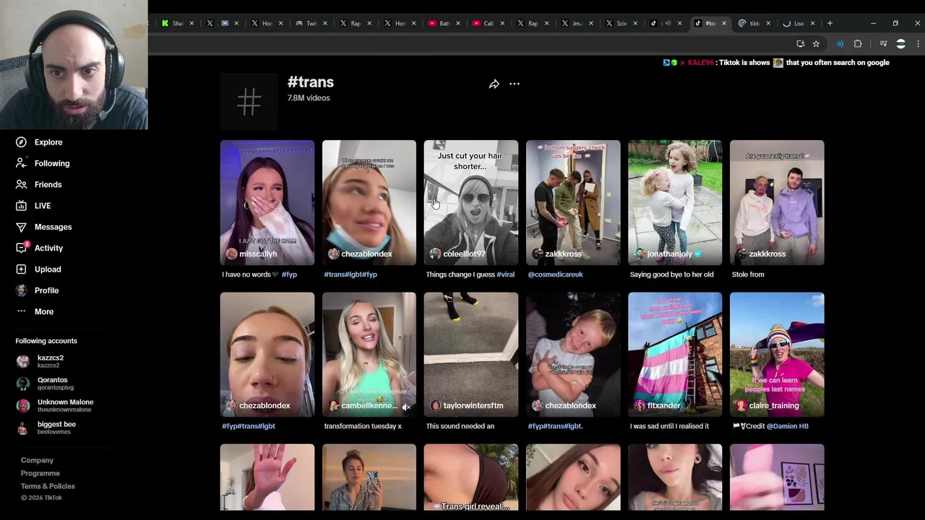Click the @Damien HB credit link
Viewport: 925px width, 520px height.
pyautogui.click(x=787, y=426)
